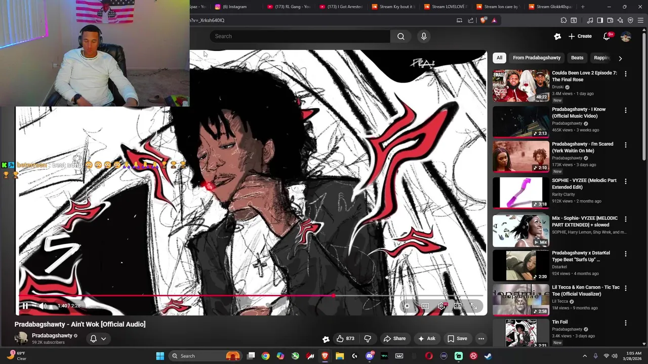Like the video with 873 thumbs up

click(x=345, y=339)
